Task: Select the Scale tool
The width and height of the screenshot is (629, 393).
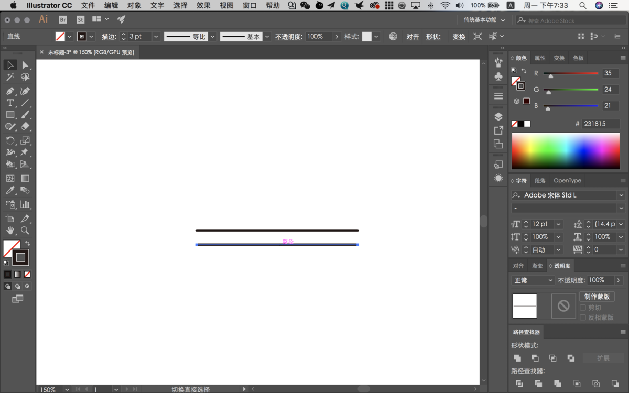Action: point(25,140)
